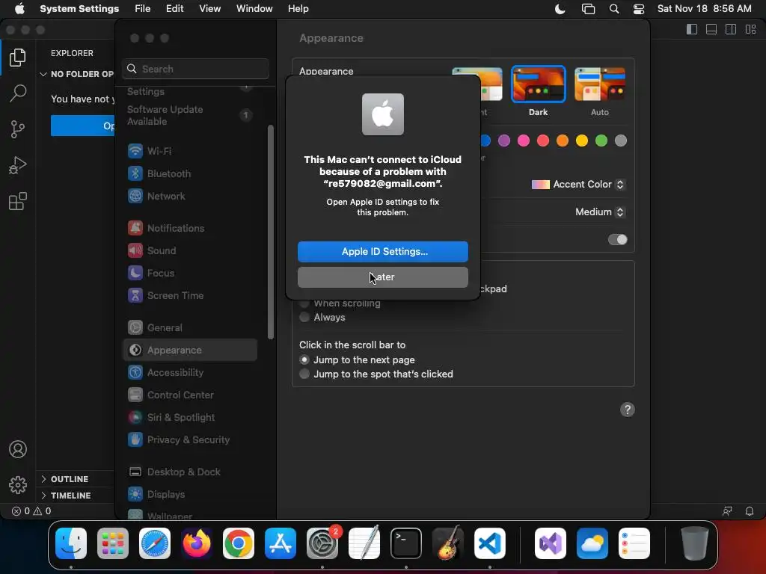Open Weather app from the Dock
766x574 pixels.
coord(592,543)
